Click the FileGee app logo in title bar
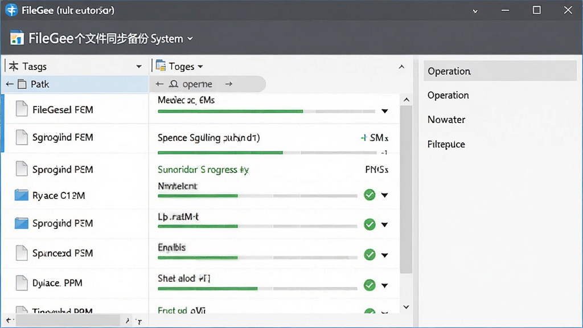This screenshot has width=583, height=328. (11, 10)
